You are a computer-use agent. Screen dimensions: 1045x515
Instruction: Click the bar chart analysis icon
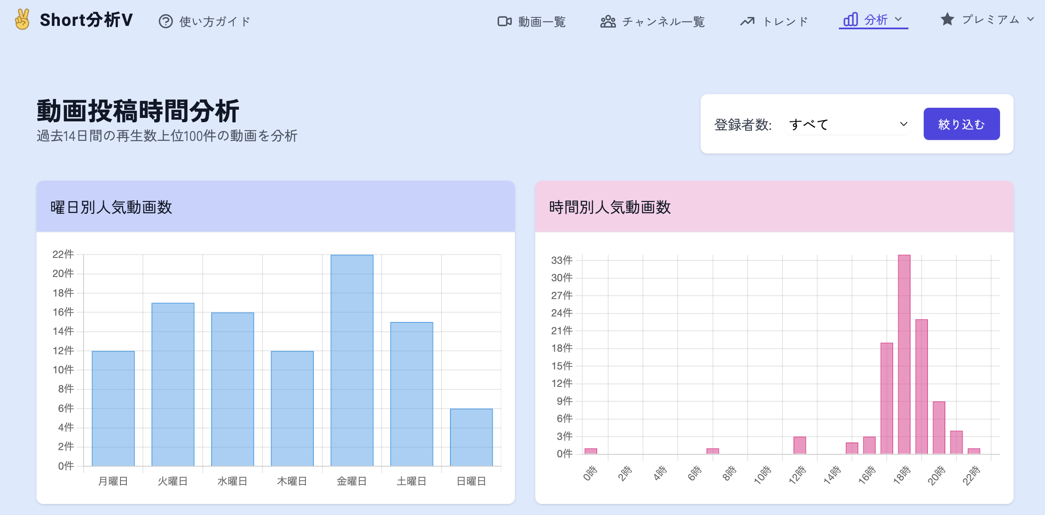pyautogui.click(x=850, y=20)
